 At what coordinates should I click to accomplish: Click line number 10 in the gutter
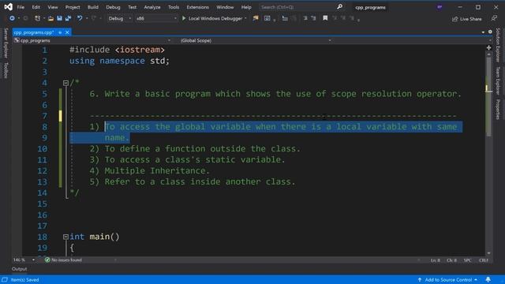(42, 149)
